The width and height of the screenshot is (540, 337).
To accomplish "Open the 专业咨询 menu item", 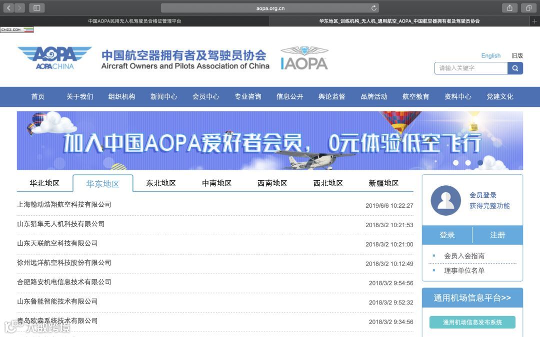I will [248, 97].
